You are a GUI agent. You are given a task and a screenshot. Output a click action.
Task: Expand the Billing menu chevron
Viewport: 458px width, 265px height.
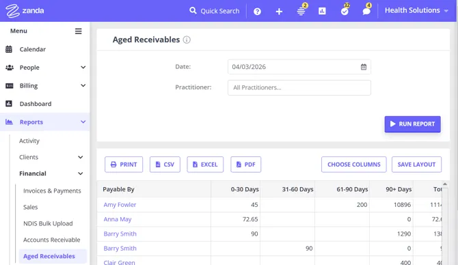[x=83, y=85]
